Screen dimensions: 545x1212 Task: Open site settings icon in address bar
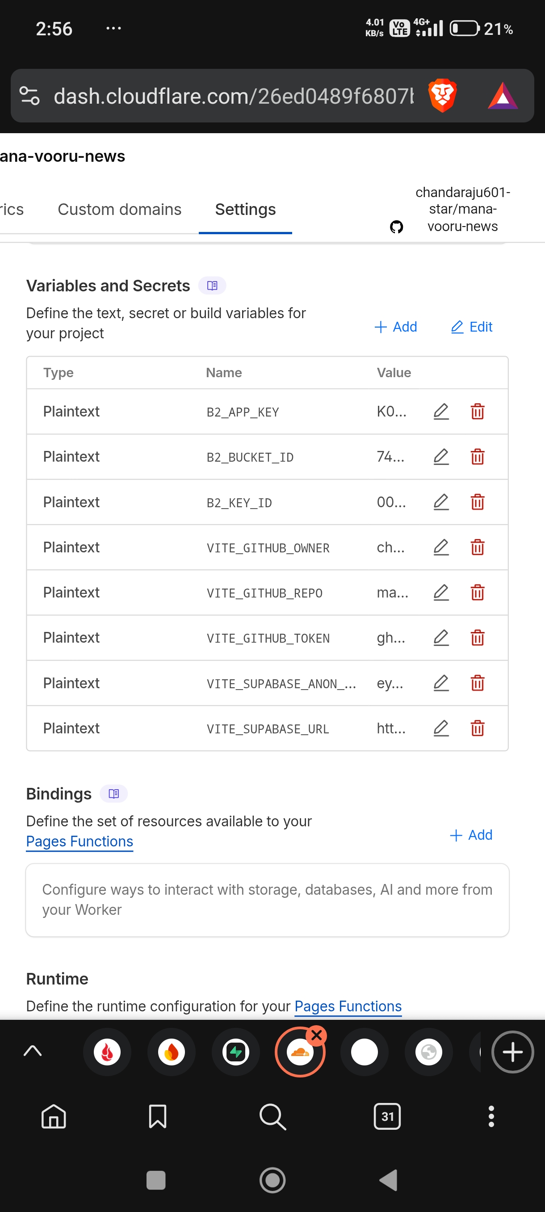29,96
